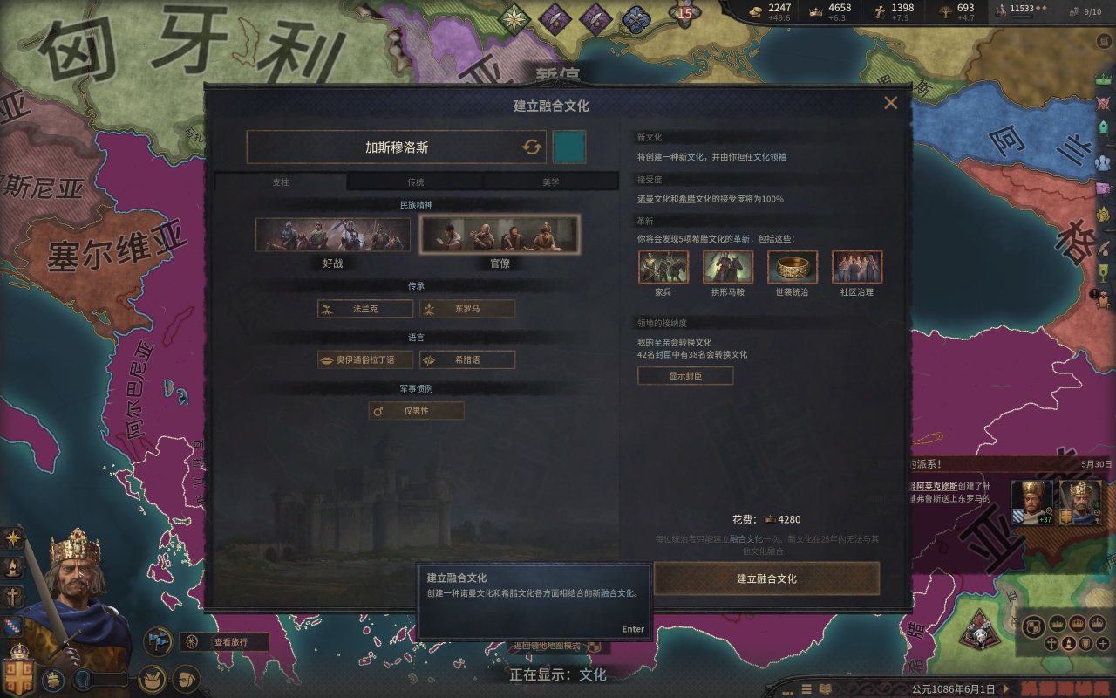Choose 东罗马 as the heritage

(x=467, y=309)
